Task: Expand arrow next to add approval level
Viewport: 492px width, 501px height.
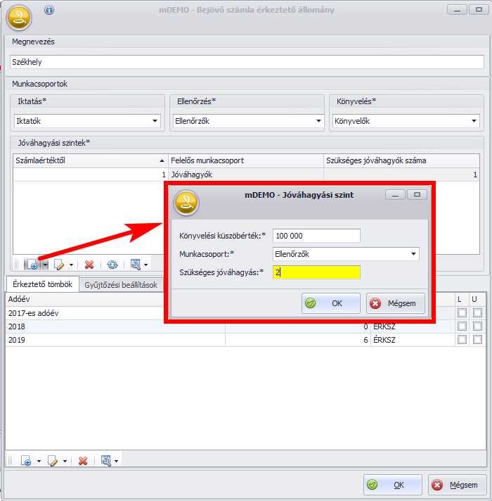Action: (x=45, y=265)
